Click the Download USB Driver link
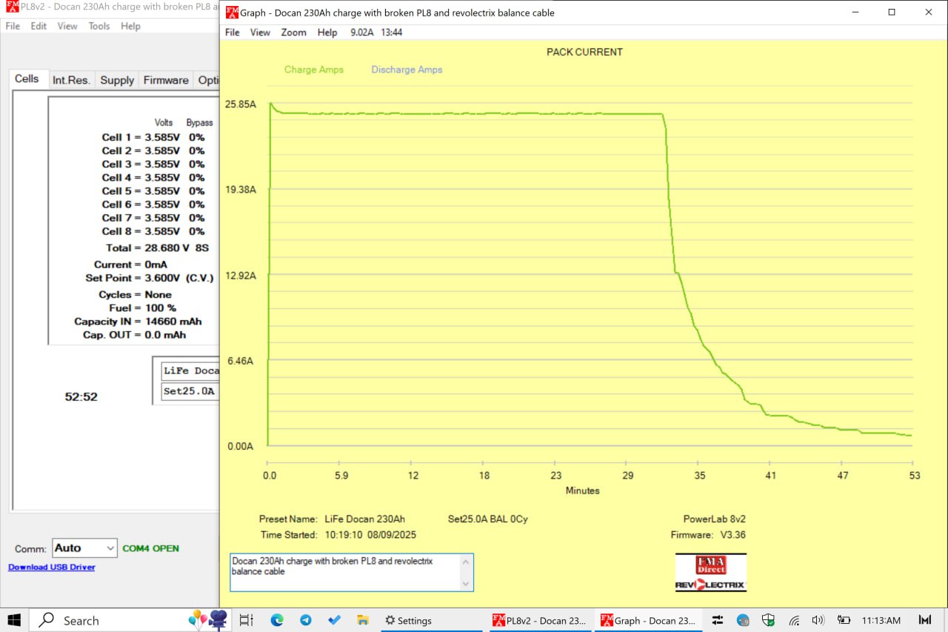This screenshot has height=632, width=948. [52, 567]
